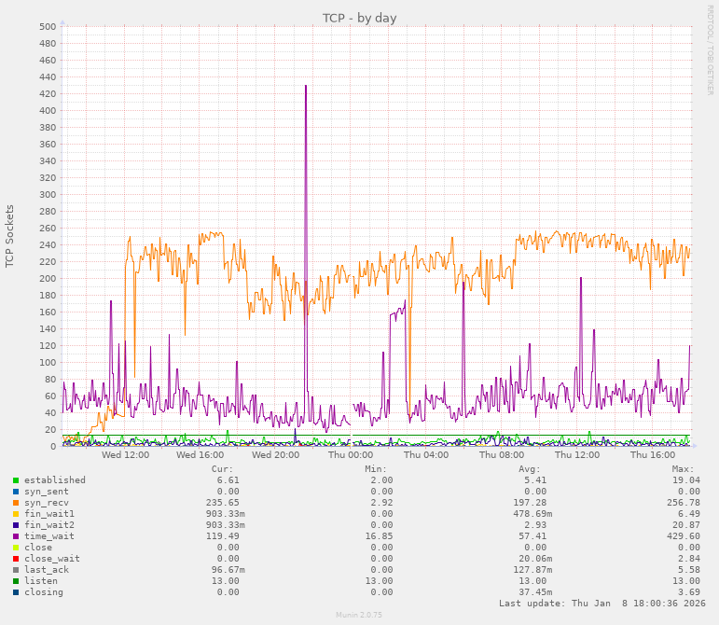Click the Thu 00:00 x-axis label
The image size is (719, 625).
tap(351, 455)
